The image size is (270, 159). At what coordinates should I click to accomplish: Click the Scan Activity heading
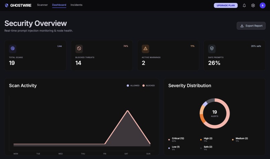(23, 86)
